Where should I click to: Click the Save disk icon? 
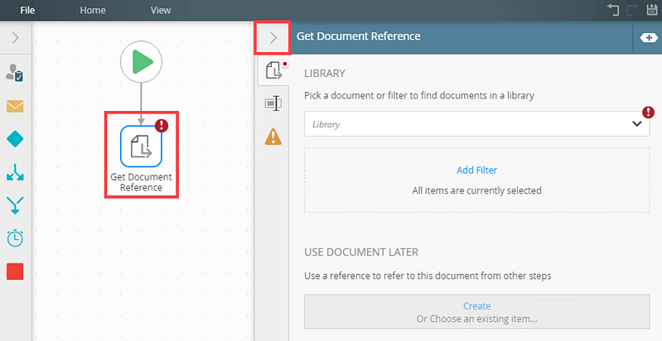point(653,10)
